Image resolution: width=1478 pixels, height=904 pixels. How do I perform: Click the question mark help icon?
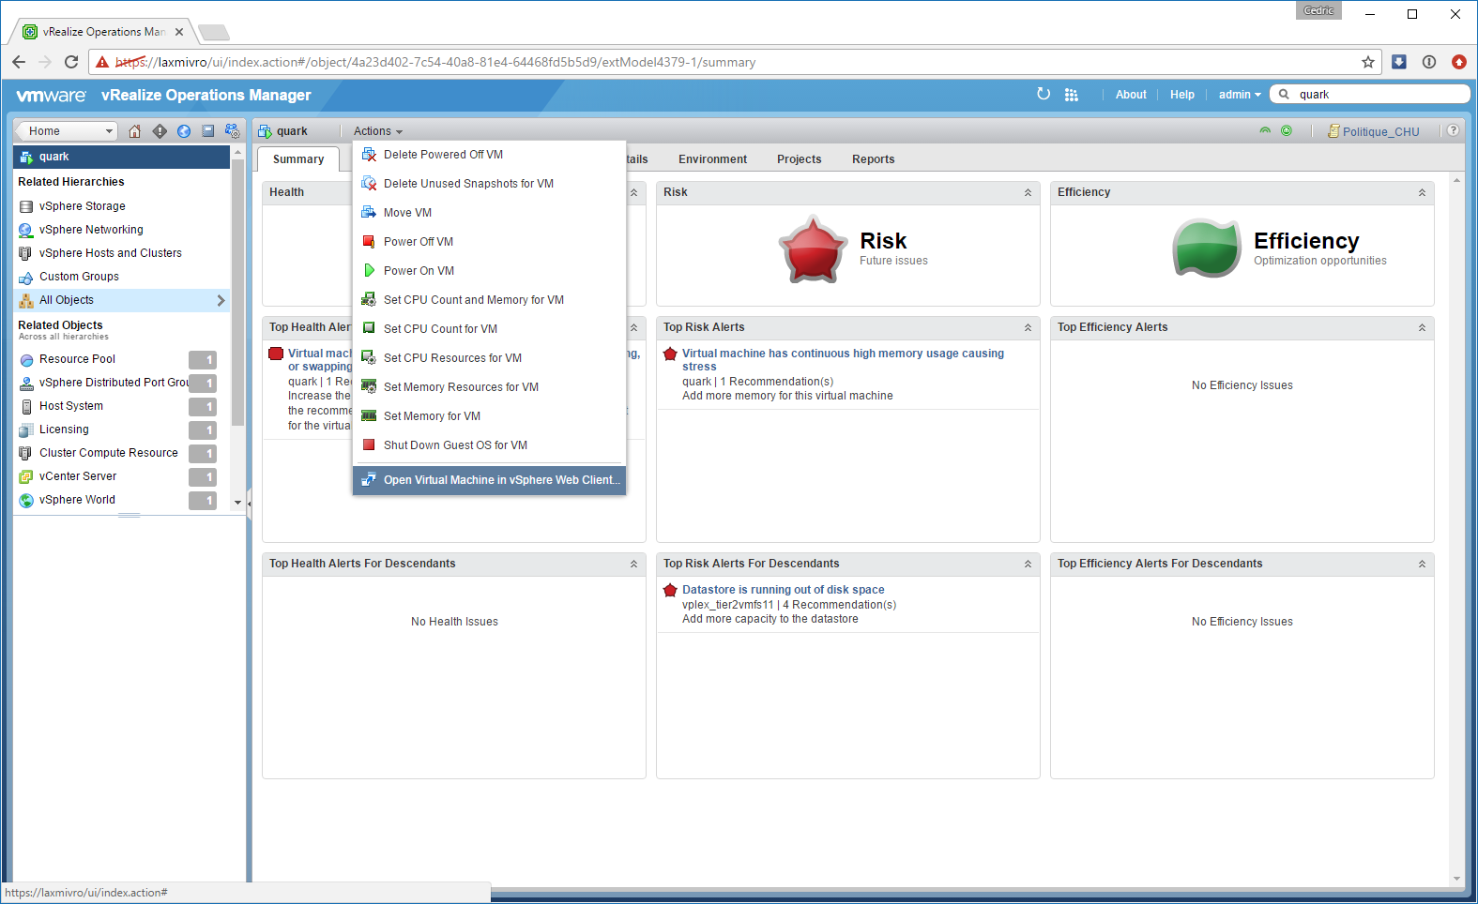[x=1453, y=131]
